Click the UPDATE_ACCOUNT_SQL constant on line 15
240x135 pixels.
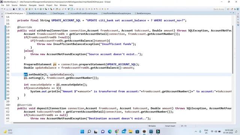click(66, 20)
